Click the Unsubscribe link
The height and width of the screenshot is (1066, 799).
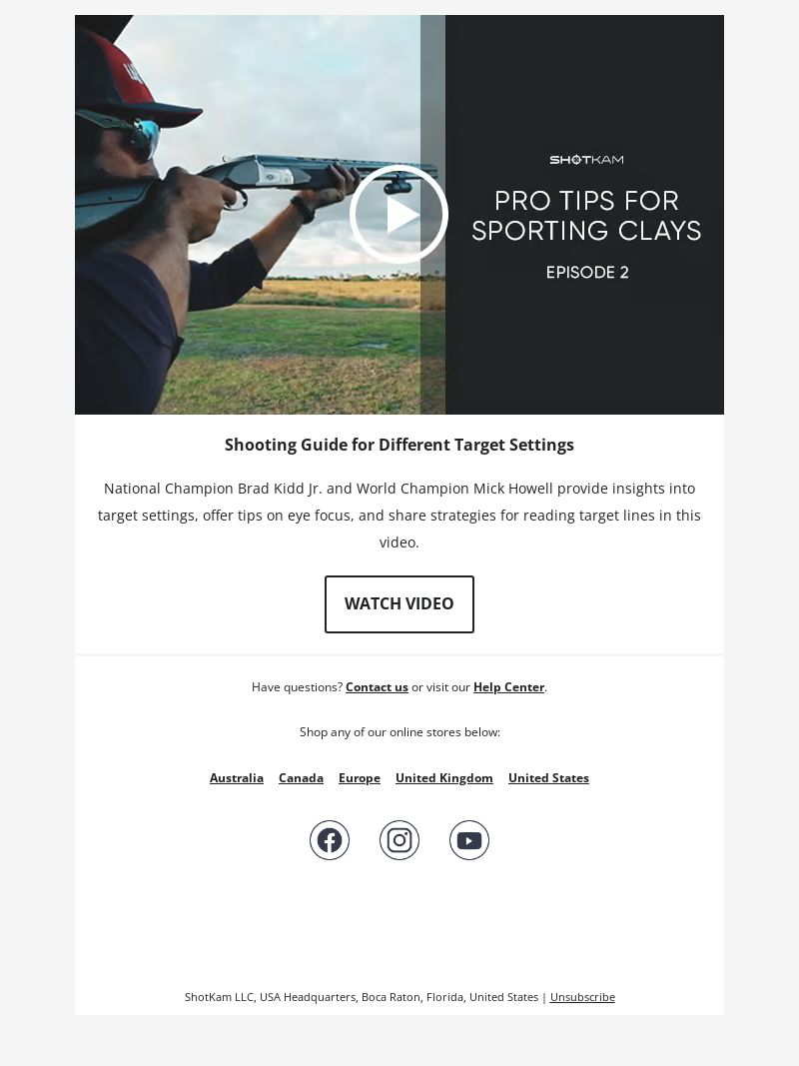(582, 997)
